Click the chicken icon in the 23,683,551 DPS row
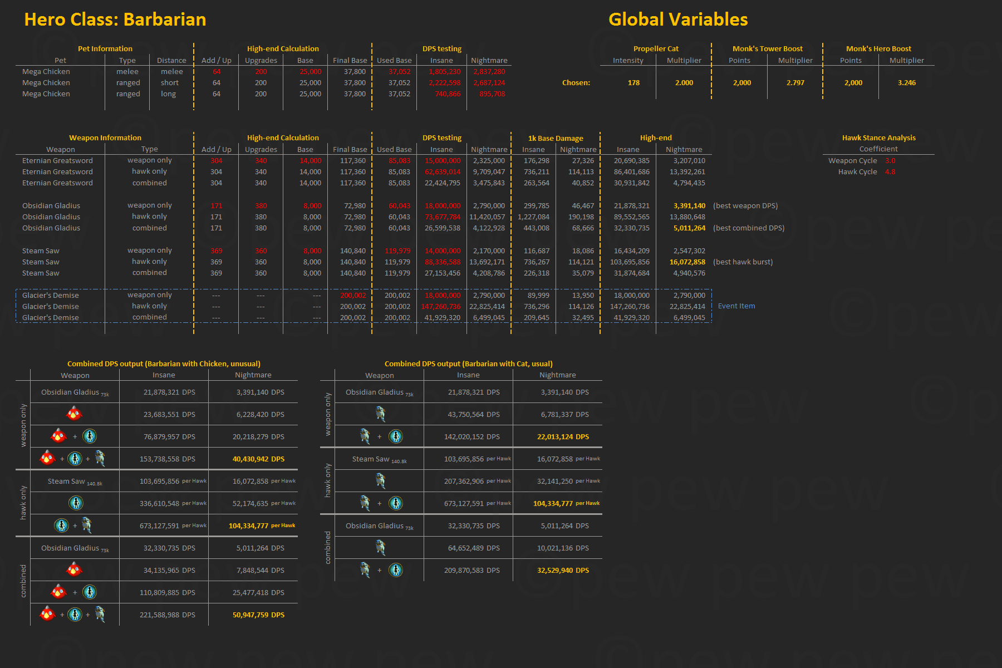This screenshot has width=1002, height=668. click(x=74, y=414)
